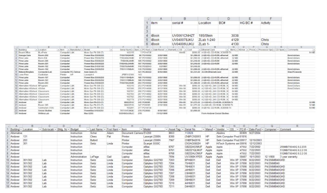This screenshot has width=327, height=193.
Task: Open the Cost column filter dropdown
Action: coord(200,50)
